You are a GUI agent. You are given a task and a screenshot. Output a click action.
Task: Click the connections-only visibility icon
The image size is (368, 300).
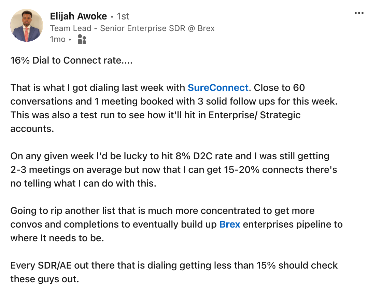pos(82,39)
